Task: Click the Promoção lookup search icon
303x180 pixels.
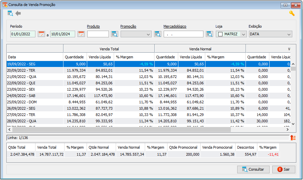Action: tap(158, 34)
